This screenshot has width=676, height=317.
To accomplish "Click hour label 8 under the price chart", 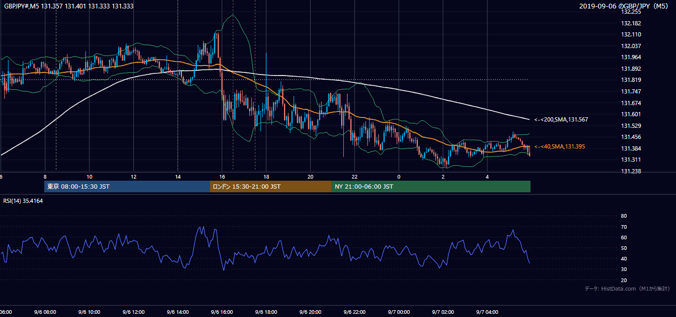I will (45, 176).
